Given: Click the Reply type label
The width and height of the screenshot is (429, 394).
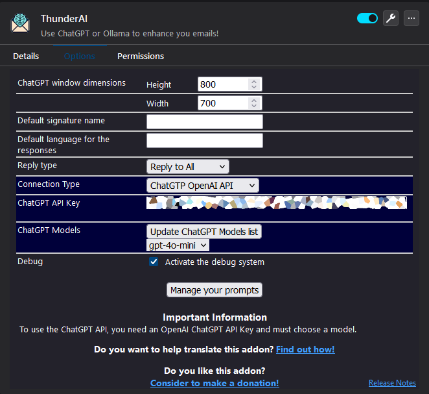Looking at the screenshot, I should (x=37, y=166).
